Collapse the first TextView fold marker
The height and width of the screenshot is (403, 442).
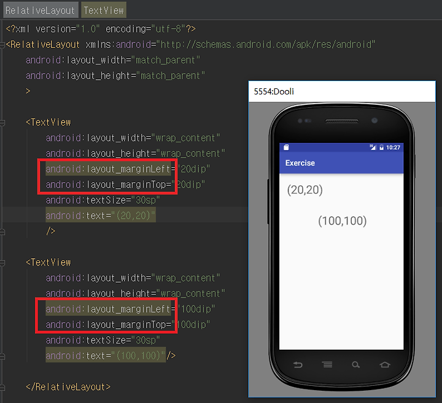click(2, 123)
